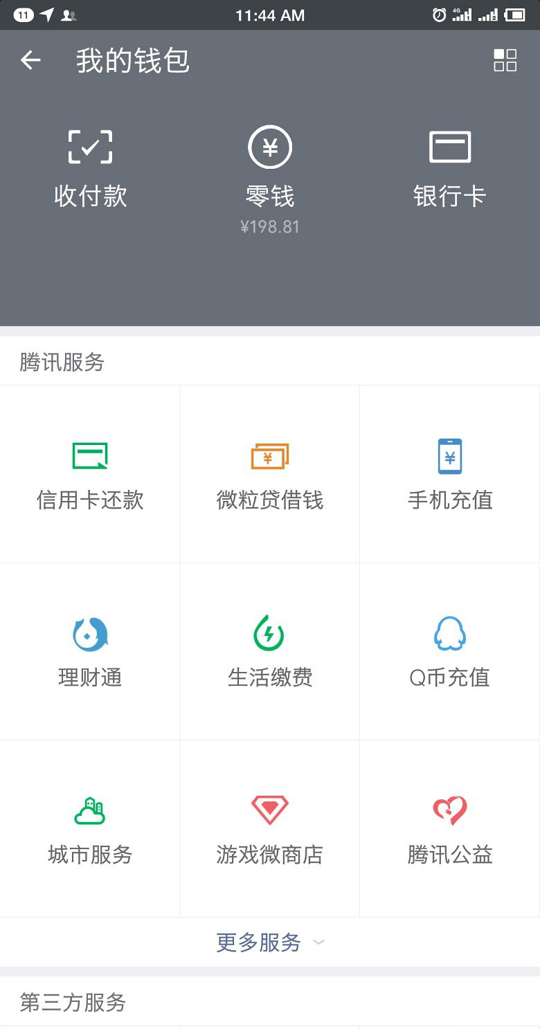540x1029 pixels.
Task: Tap the battery indicator in status bar
Action: tap(515, 15)
